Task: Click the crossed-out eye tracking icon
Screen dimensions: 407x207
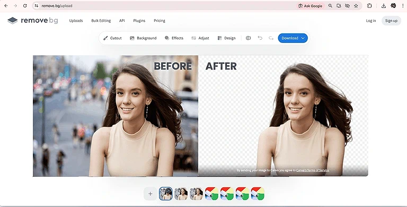Action: pos(347,6)
